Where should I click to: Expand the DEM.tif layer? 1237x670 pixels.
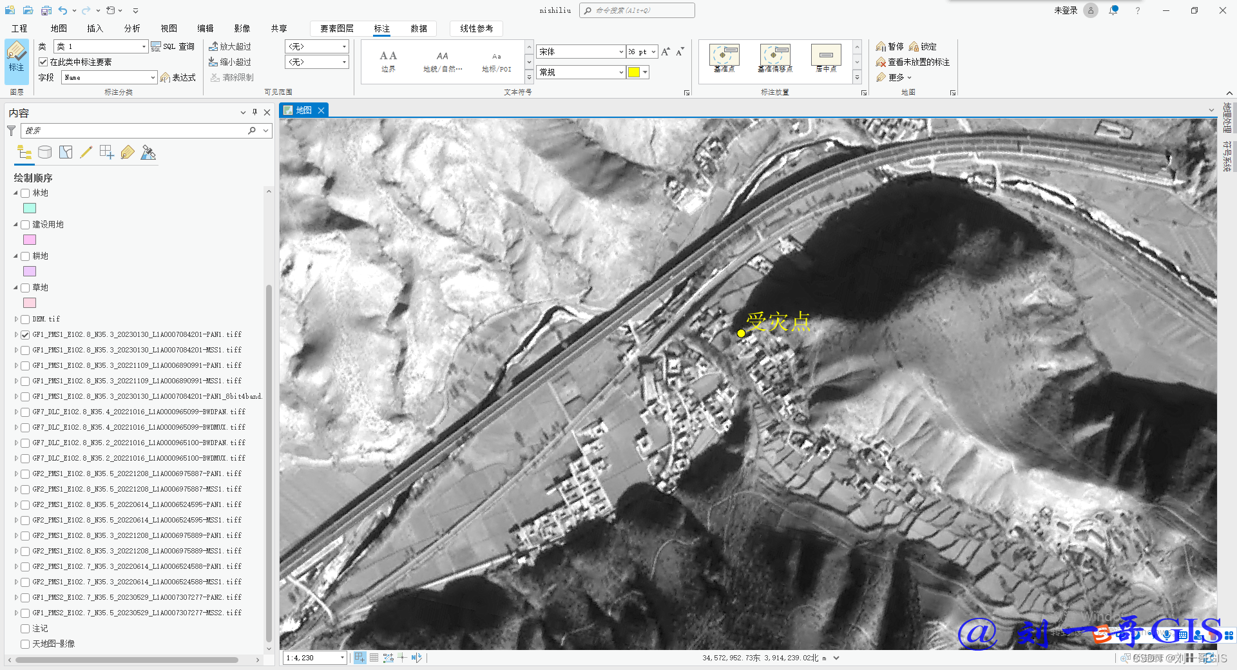coord(16,320)
